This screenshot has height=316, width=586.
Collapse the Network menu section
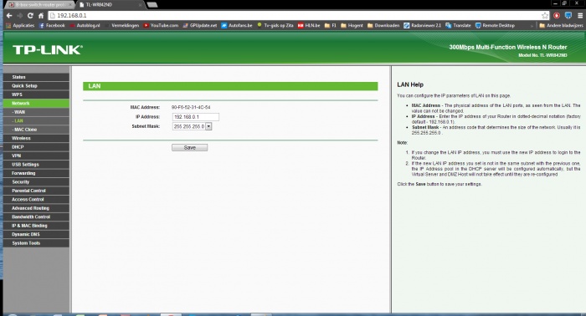tap(36, 104)
